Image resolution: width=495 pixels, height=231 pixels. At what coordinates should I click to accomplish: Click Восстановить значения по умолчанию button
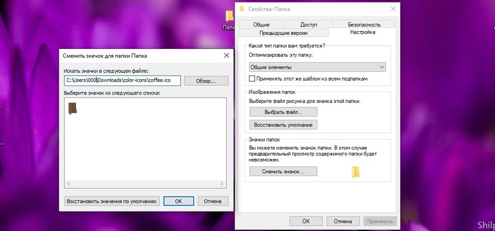111,201
